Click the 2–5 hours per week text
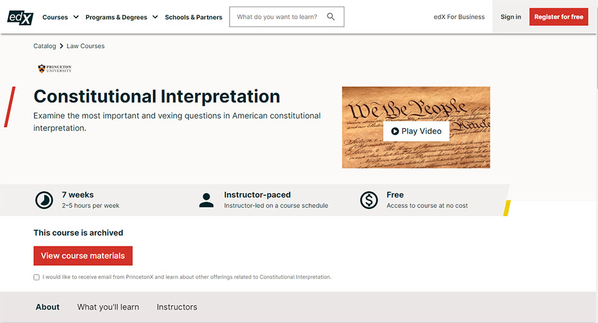This screenshot has width=598, height=323. pos(91,205)
